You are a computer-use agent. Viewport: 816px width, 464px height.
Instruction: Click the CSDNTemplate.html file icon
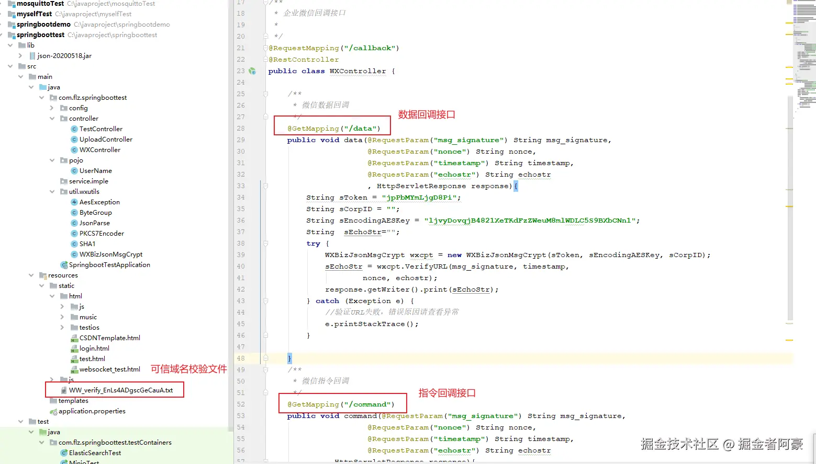(x=74, y=338)
